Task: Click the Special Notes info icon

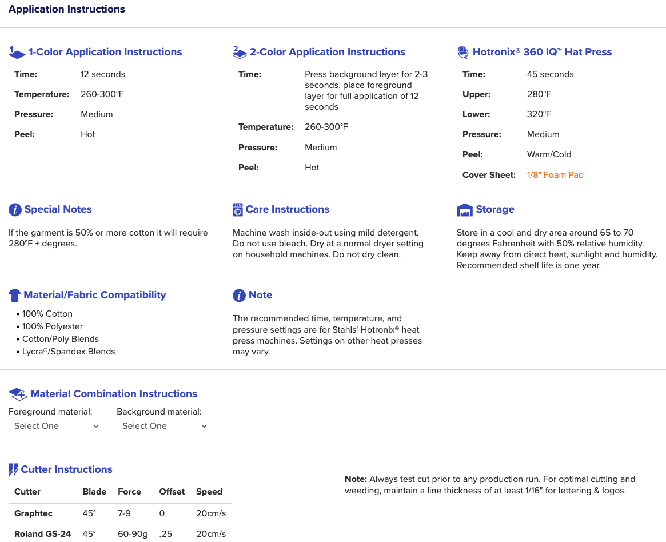Action: tap(15, 209)
